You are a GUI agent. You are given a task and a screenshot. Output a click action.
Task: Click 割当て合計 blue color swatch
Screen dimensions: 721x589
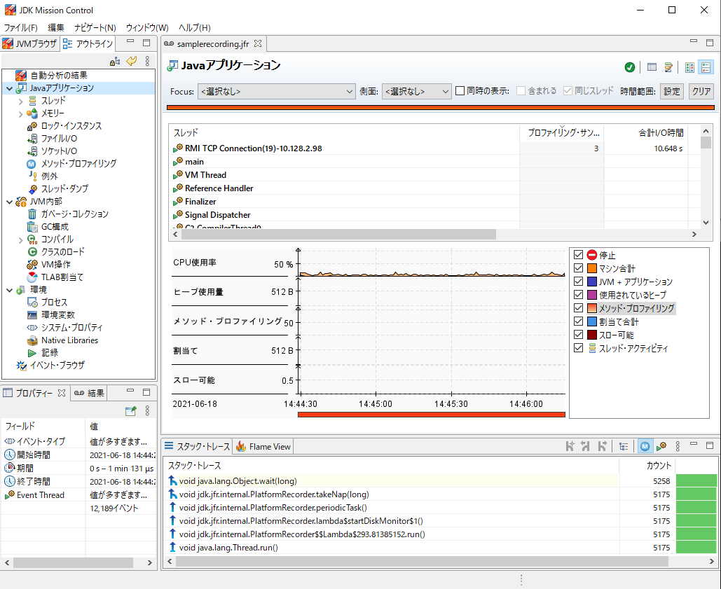[592, 321]
